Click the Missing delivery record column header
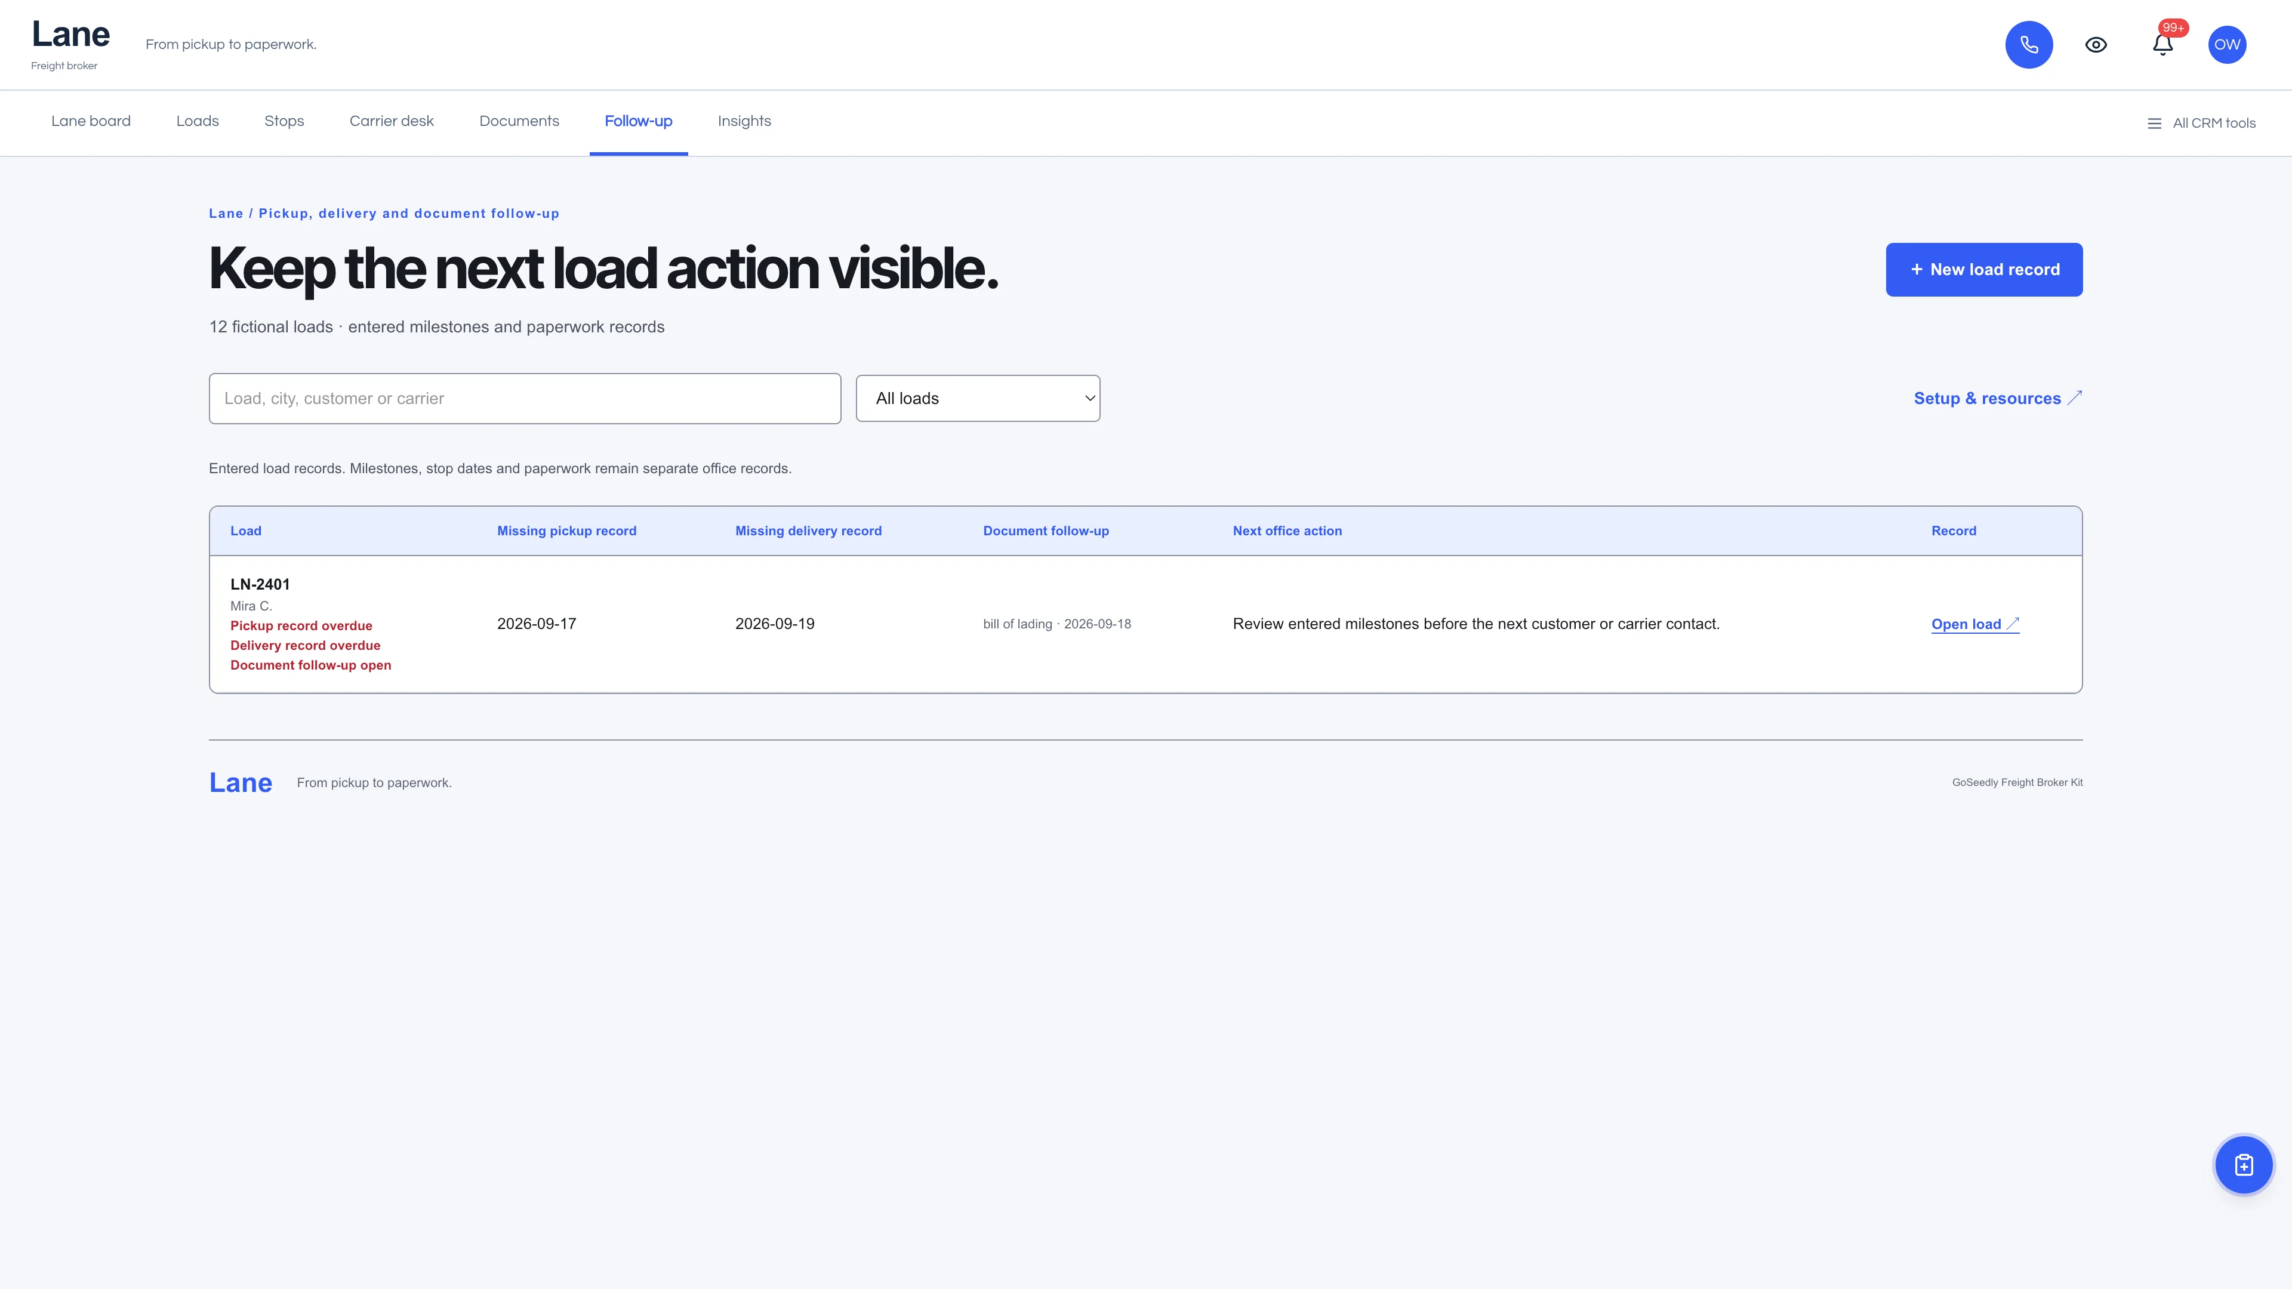This screenshot has height=1289, width=2292. click(808, 531)
